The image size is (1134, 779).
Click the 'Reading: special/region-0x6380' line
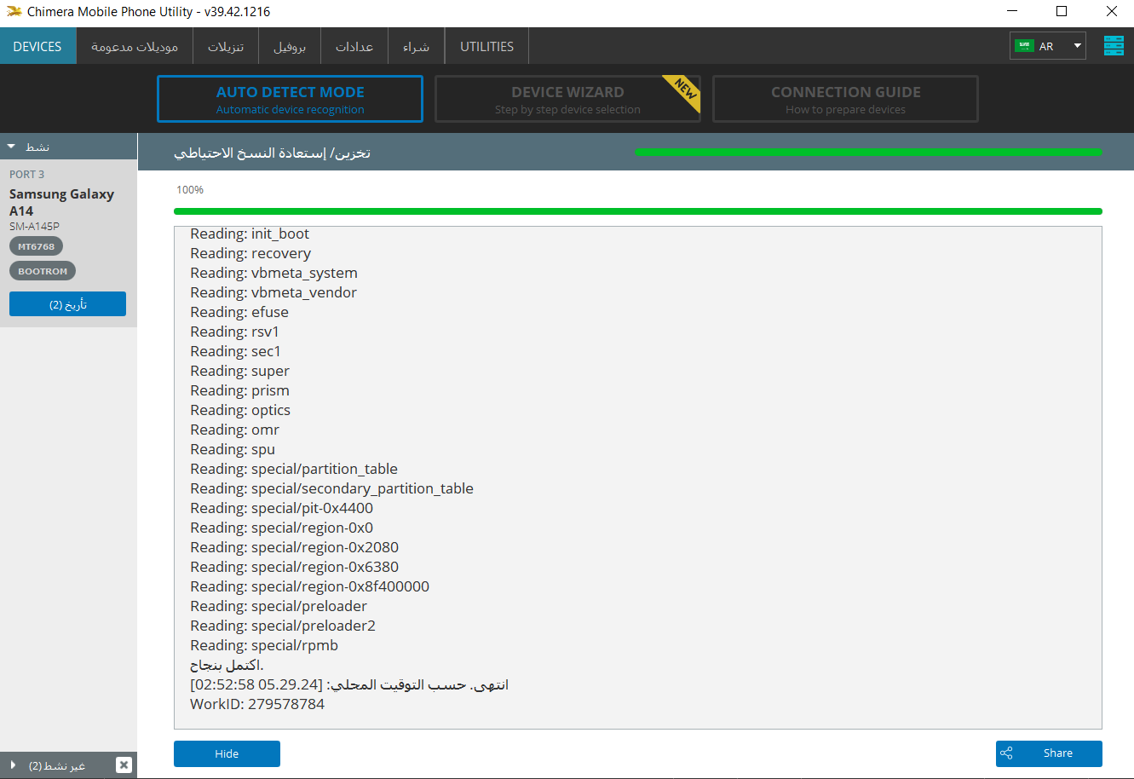[294, 567]
